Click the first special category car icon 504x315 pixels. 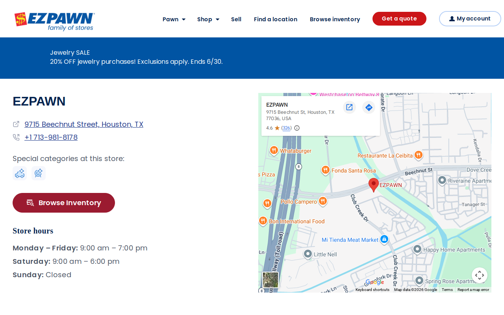[x=20, y=173]
